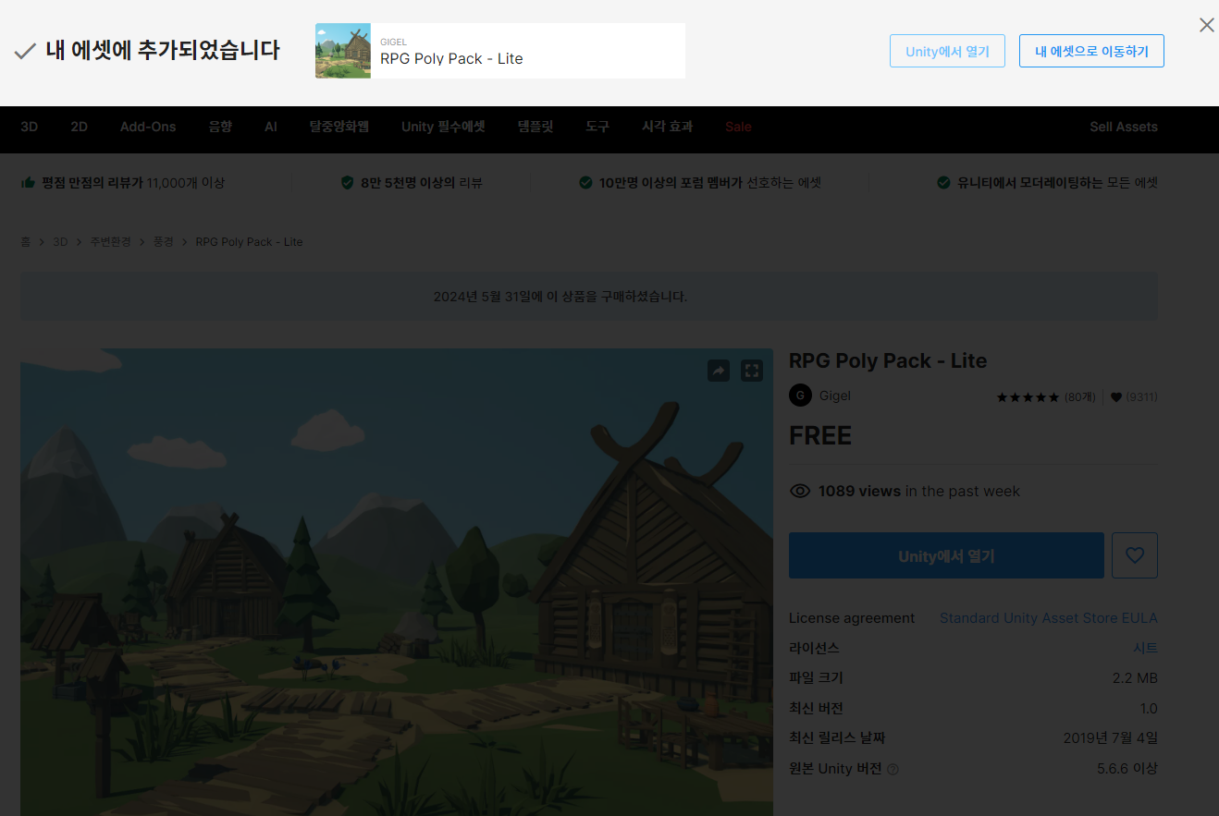Go to 홈 breadcrumb
1219x816 pixels.
(x=26, y=241)
